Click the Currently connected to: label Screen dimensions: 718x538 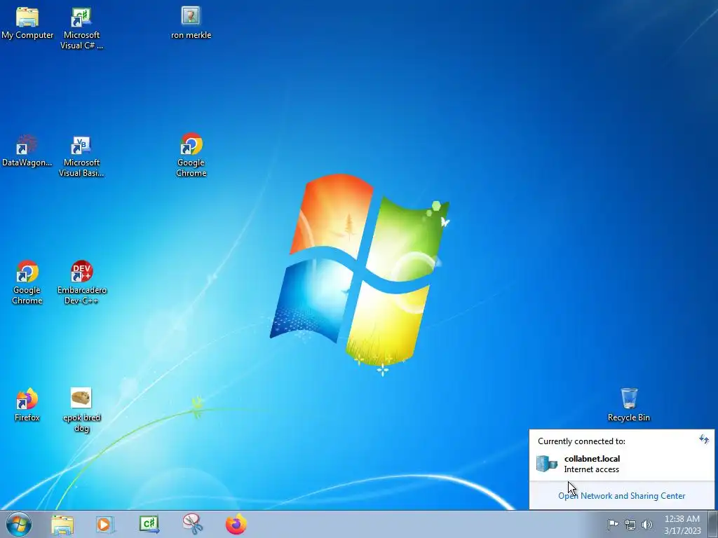point(581,441)
